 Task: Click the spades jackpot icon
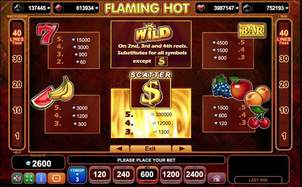[x=247, y=8]
